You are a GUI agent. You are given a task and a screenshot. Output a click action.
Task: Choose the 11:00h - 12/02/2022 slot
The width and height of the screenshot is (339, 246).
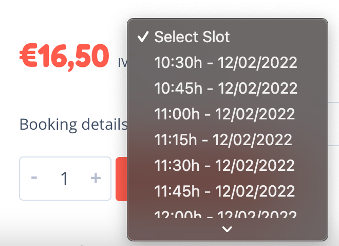224,114
